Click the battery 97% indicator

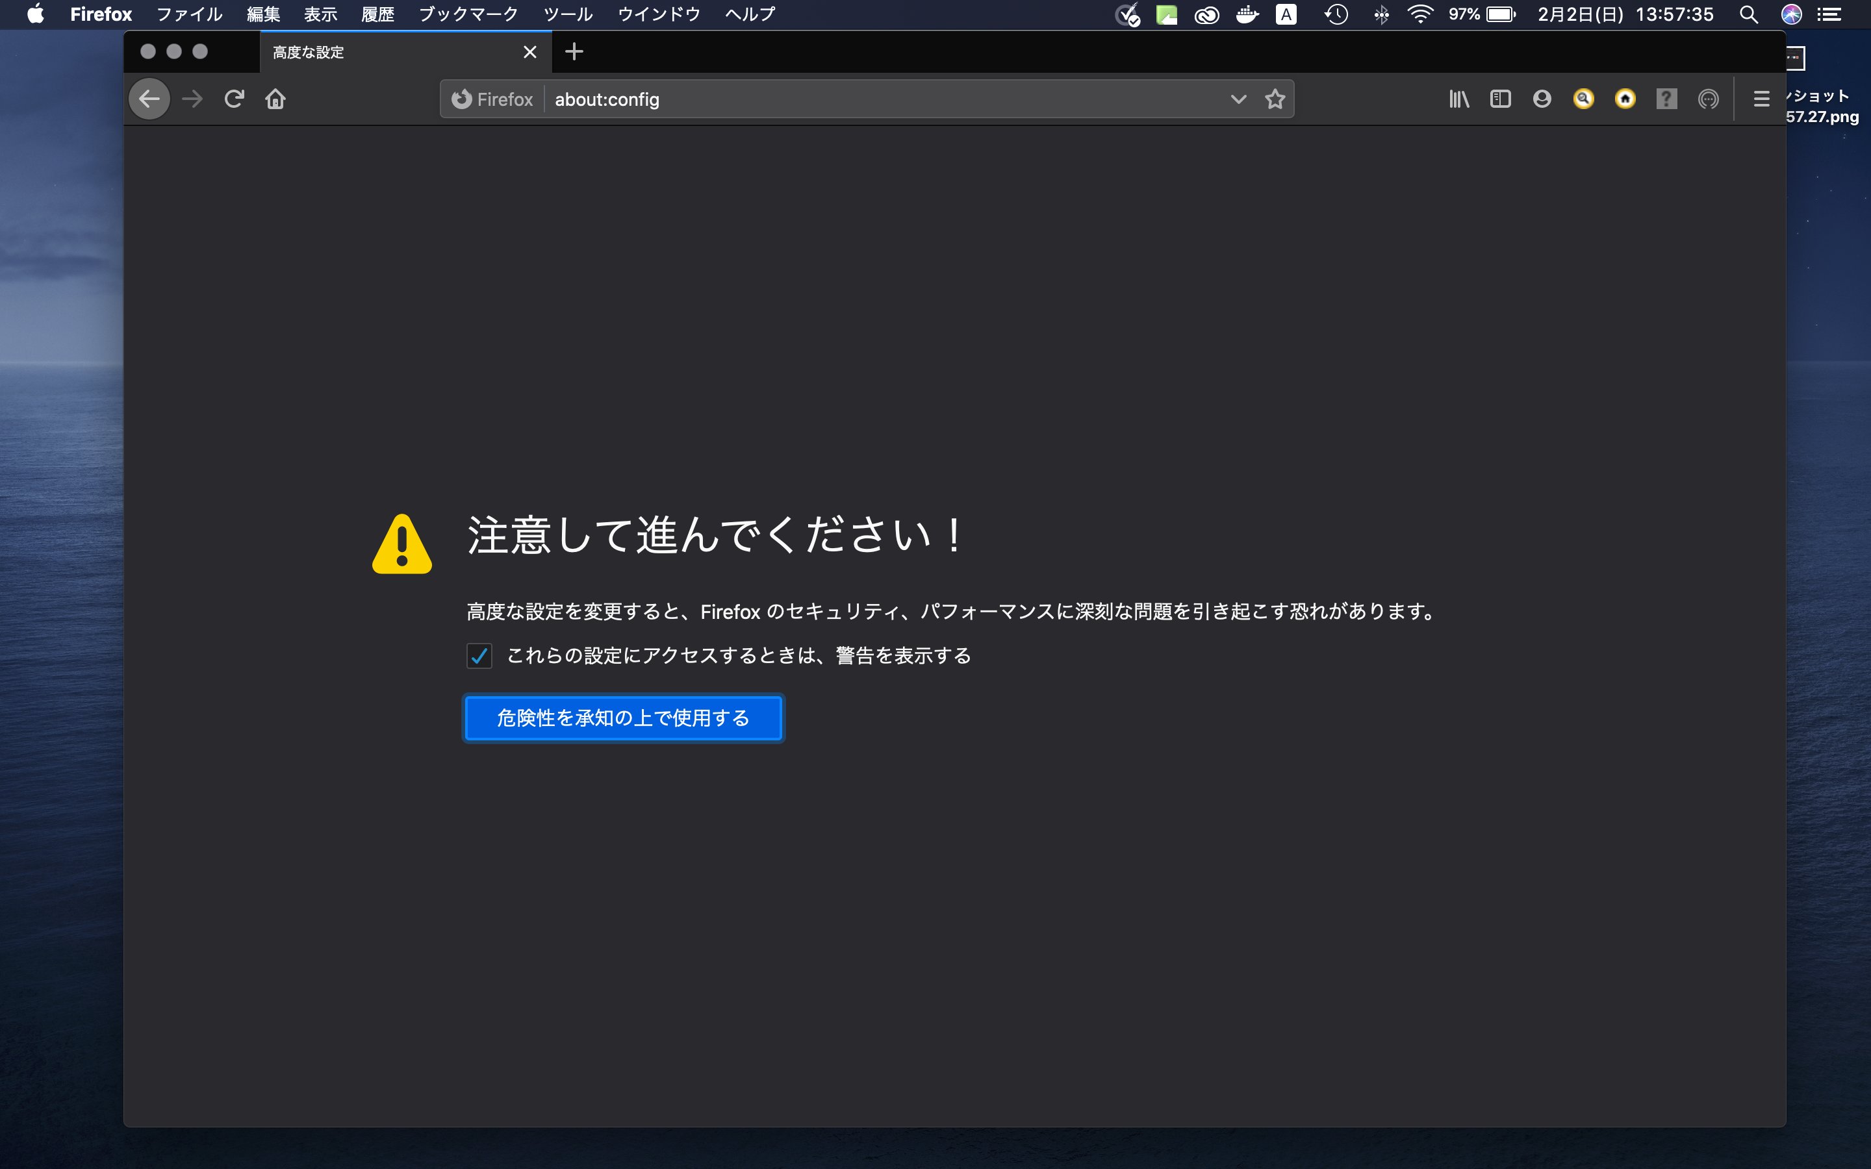1482,14
